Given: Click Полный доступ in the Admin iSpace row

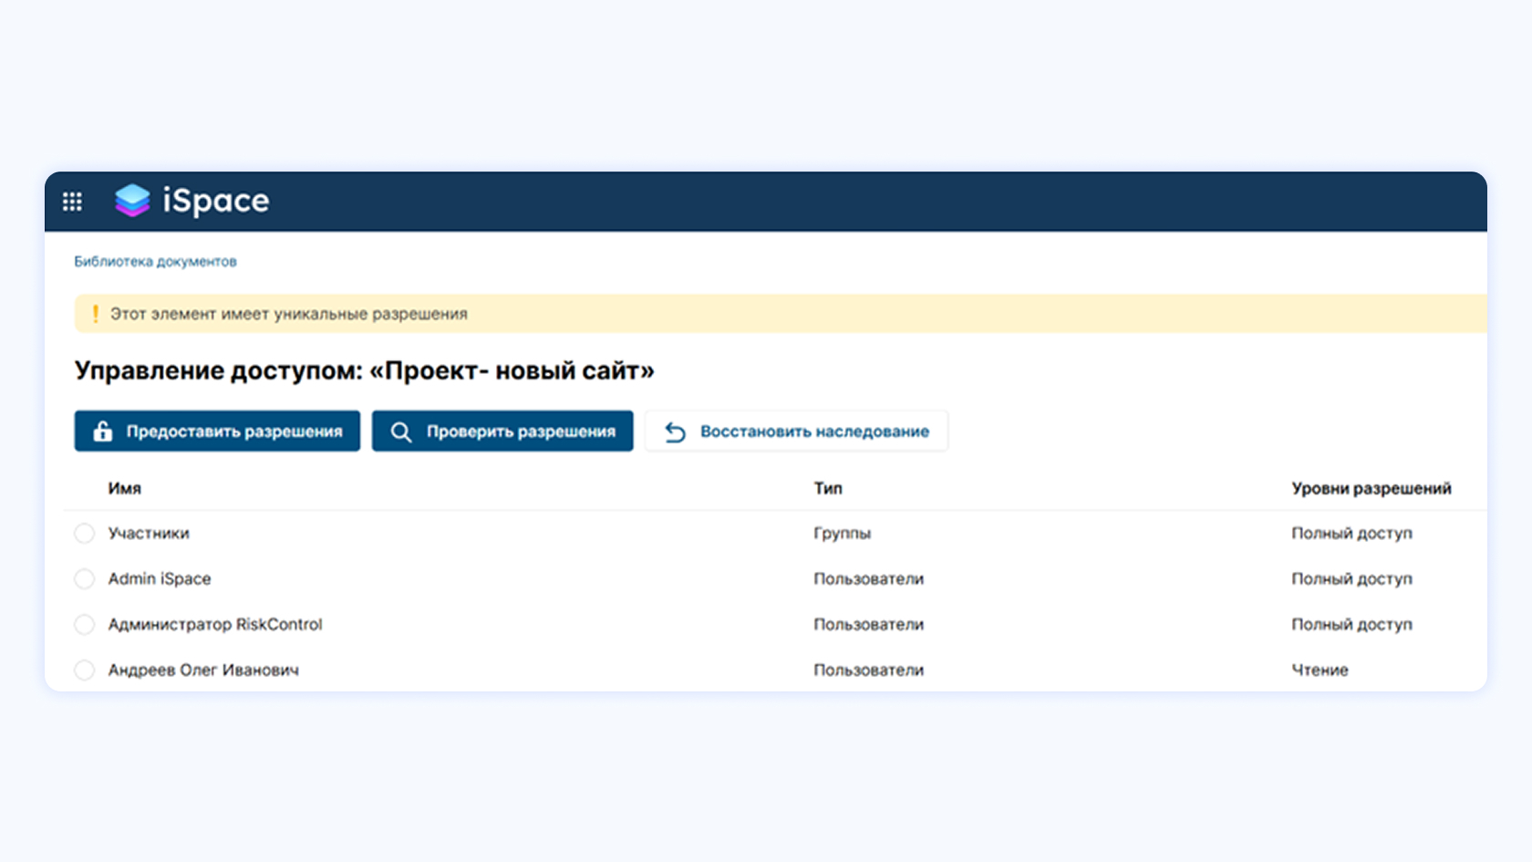Looking at the screenshot, I should pos(1351,578).
